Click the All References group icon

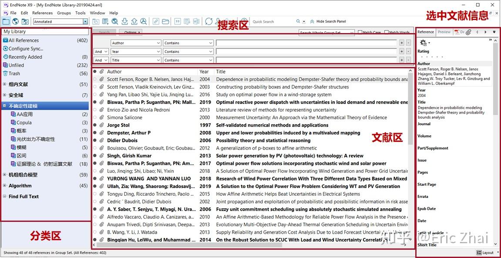point(5,40)
